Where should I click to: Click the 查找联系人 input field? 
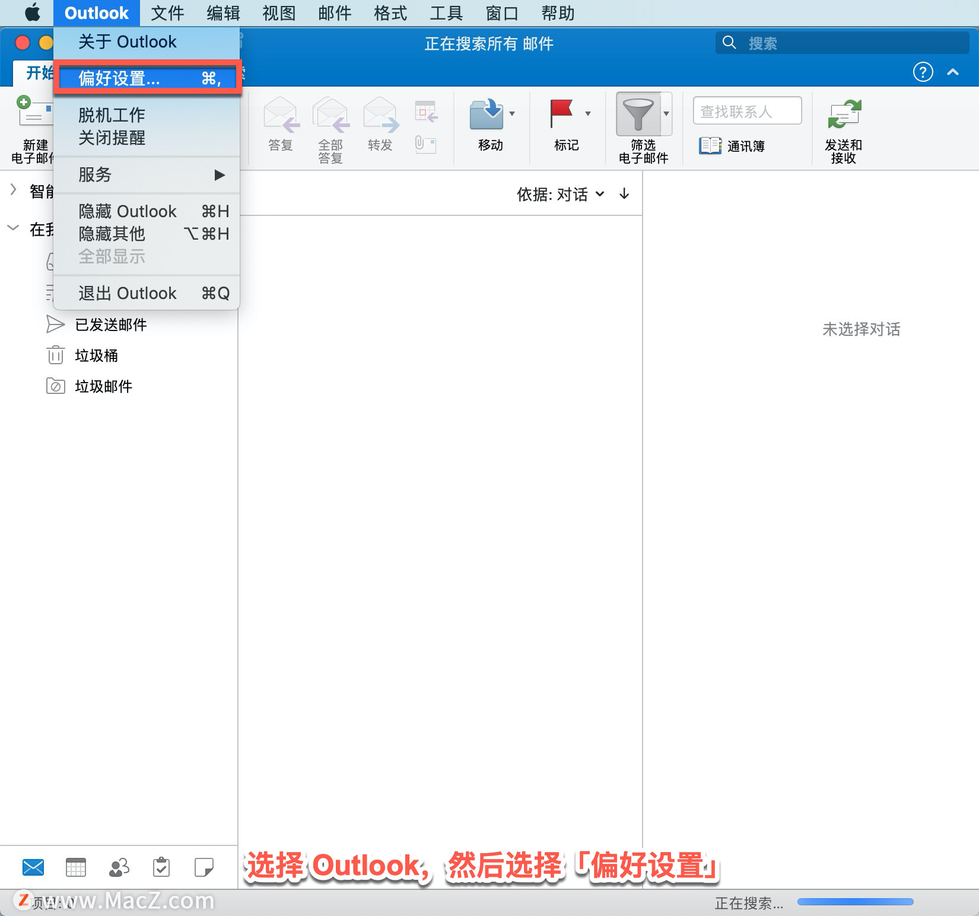click(747, 111)
